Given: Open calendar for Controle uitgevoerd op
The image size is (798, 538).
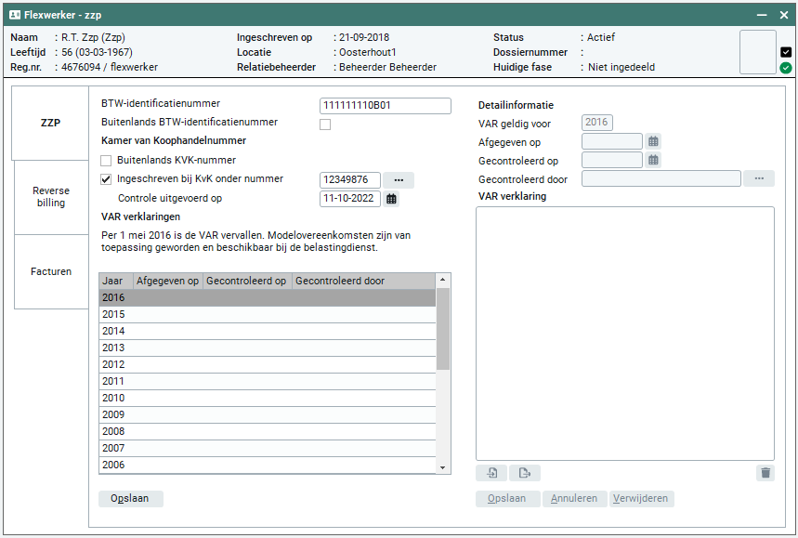Looking at the screenshot, I should click(391, 199).
